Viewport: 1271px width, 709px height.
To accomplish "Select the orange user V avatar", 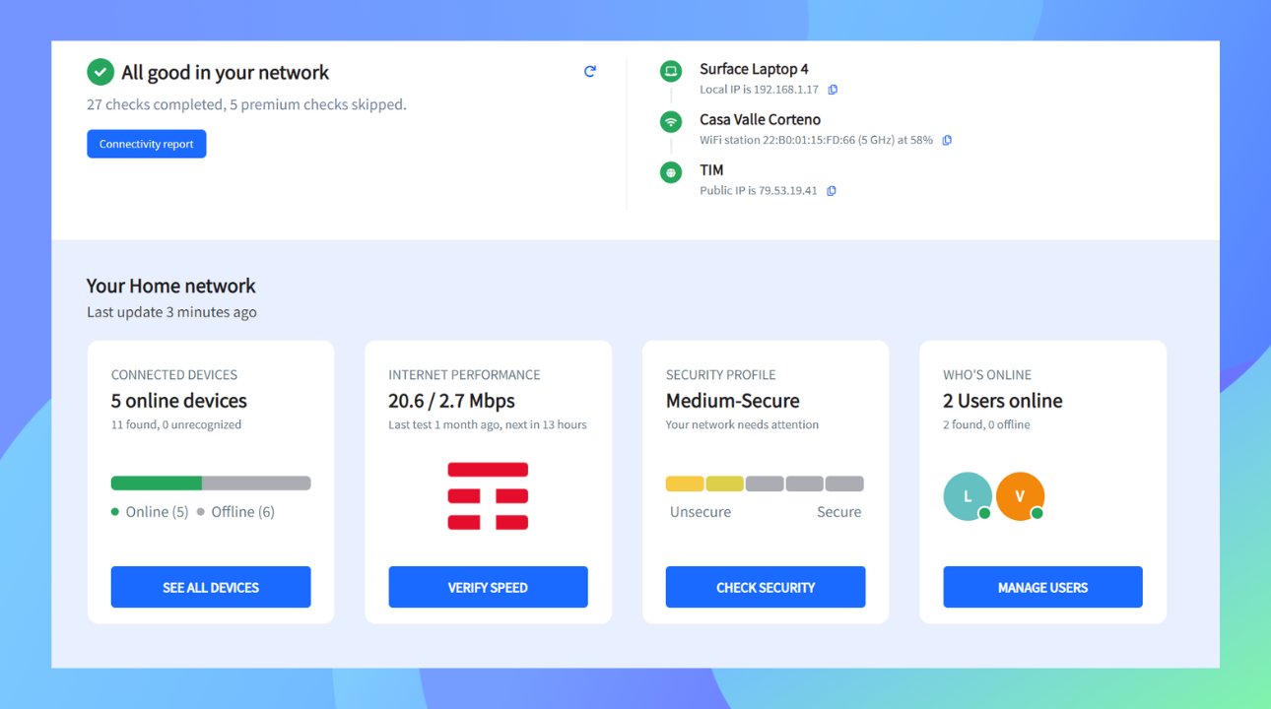I will point(1020,496).
